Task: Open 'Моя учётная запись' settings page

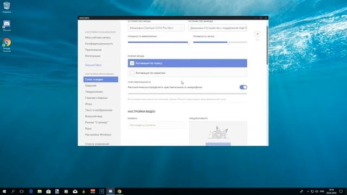Action: tap(98, 37)
